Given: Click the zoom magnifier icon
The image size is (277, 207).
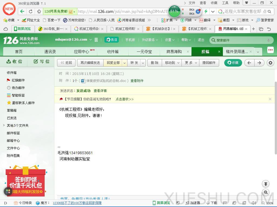Looking at the screenshot, I should (x=266, y=192).
